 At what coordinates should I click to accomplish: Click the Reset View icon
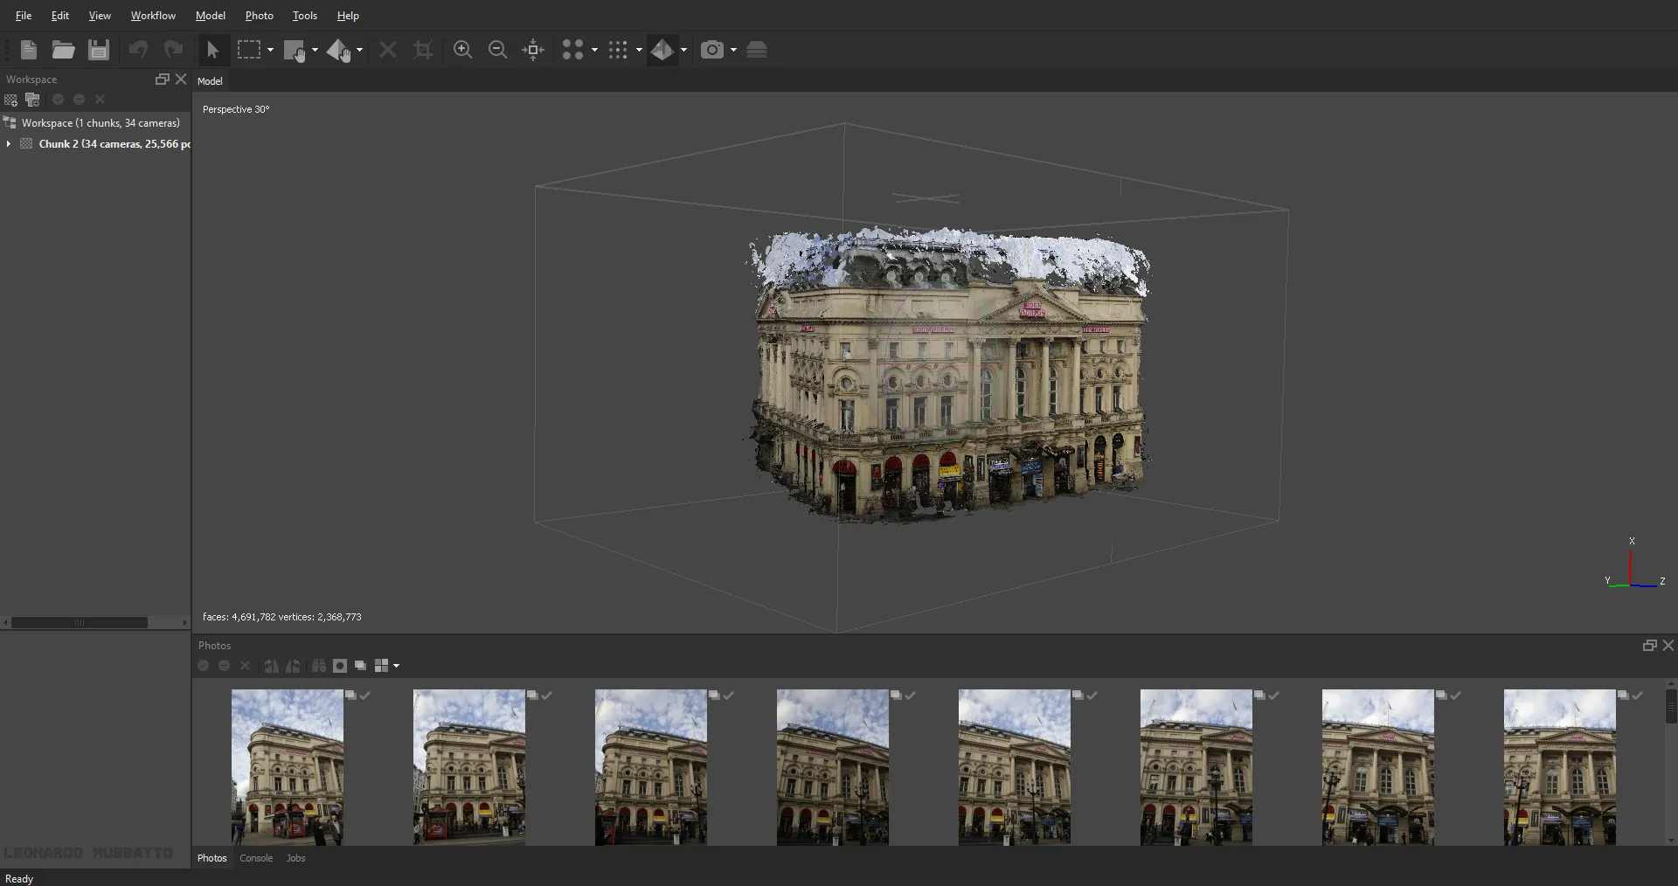pyautogui.click(x=533, y=50)
